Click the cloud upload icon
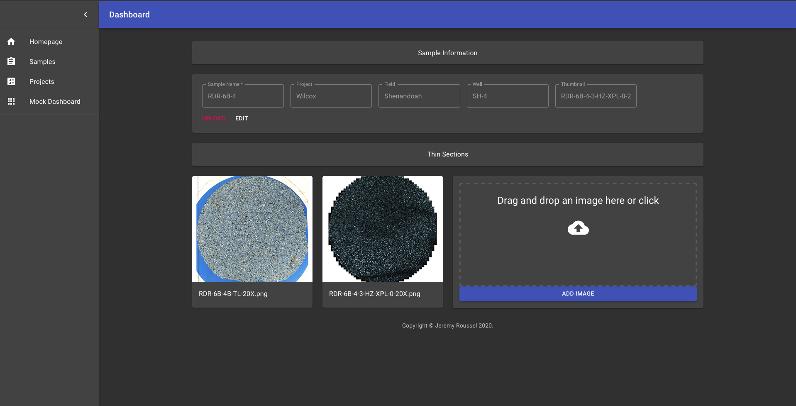The width and height of the screenshot is (796, 406). click(x=578, y=228)
